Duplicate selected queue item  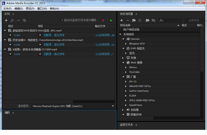(x=25, y=20)
